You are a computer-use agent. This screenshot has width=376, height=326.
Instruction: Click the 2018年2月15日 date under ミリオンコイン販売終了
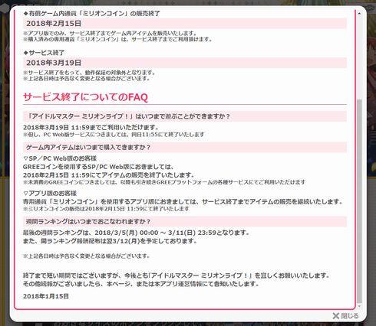click(x=54, y=24)
